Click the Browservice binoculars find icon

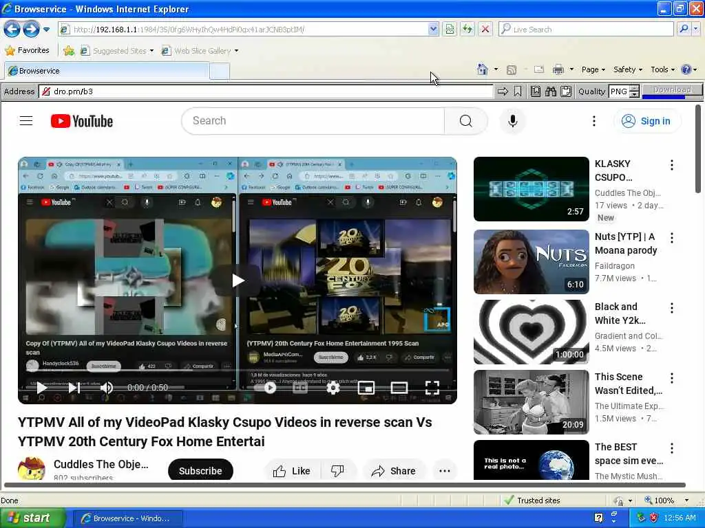(551, 91)
